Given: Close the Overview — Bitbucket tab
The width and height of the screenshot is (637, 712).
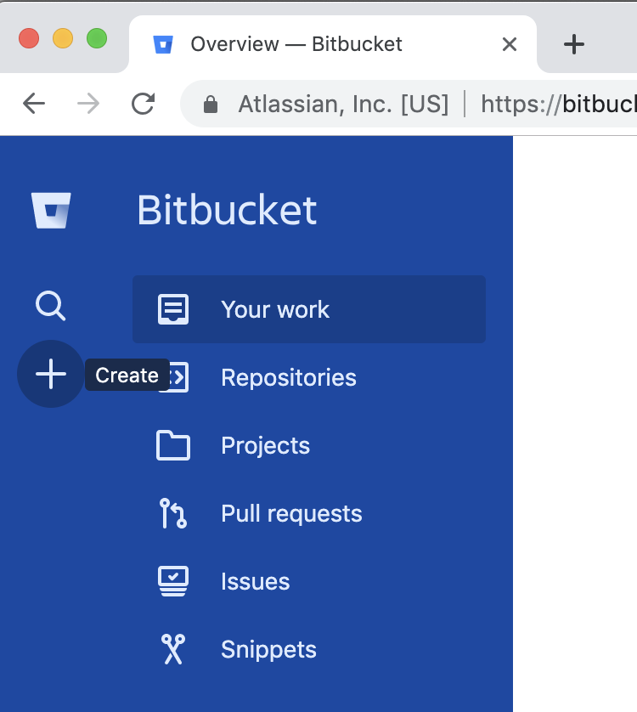Looking at the screenshot, I should [x=510, y=44].
